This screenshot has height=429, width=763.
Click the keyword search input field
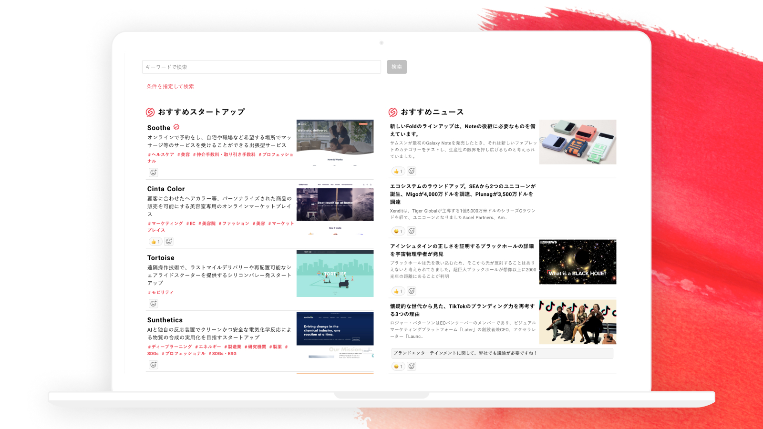(x=261, y=67)
